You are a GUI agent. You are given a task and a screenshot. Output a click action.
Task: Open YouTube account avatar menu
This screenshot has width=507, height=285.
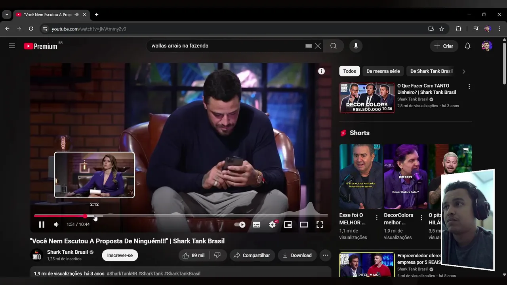click(x=487, y=46)
